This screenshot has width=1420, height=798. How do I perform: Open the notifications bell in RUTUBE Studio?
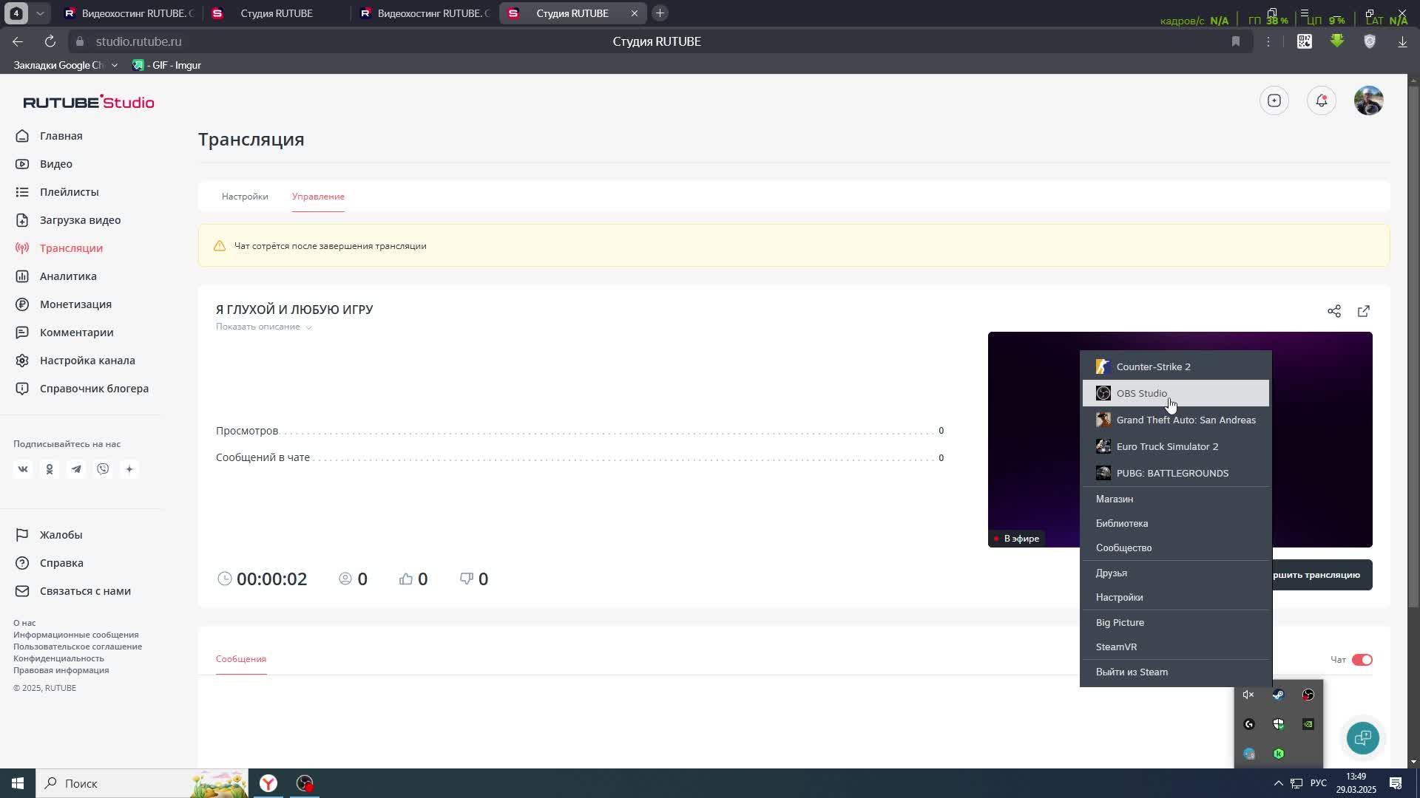point(1322,100)
